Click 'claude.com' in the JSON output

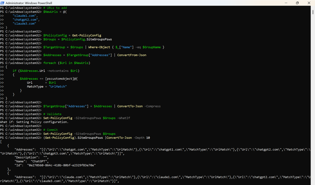pyautogui.click(x=72, y=177)
